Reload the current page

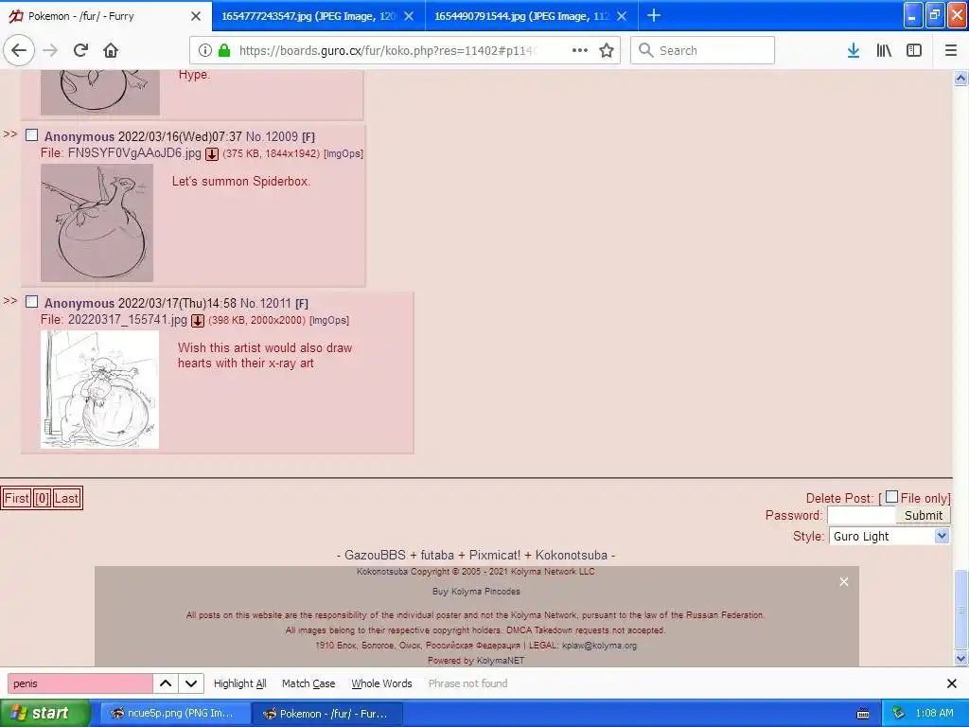[80, 50]
